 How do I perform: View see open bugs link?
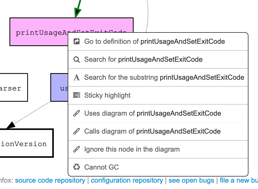click(191, 180)
